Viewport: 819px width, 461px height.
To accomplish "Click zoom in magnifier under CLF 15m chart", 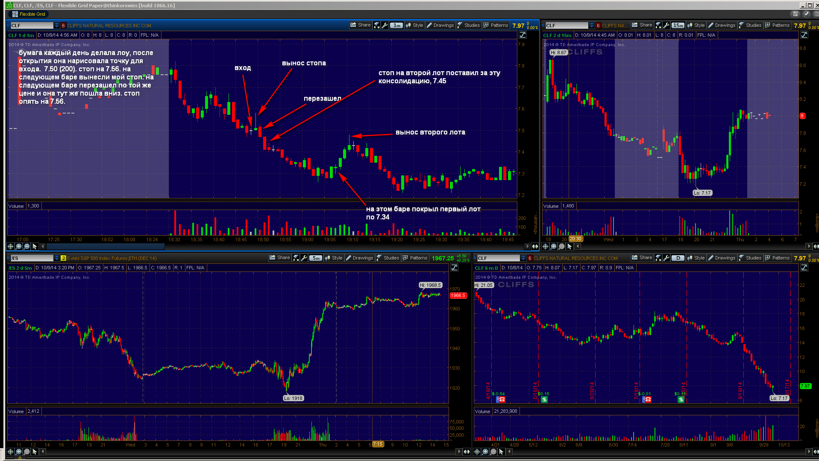I will tap(554, 246).
